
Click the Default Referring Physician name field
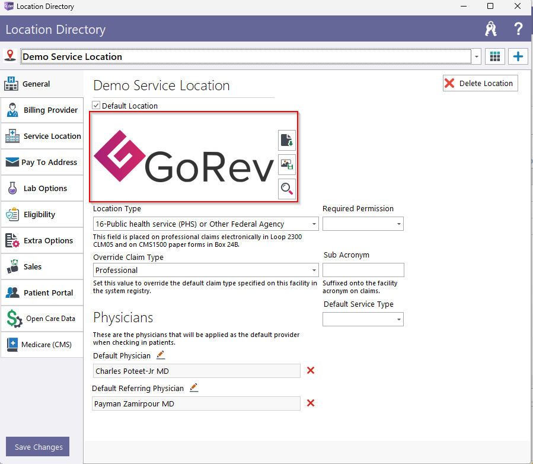[x=196, y=403]
